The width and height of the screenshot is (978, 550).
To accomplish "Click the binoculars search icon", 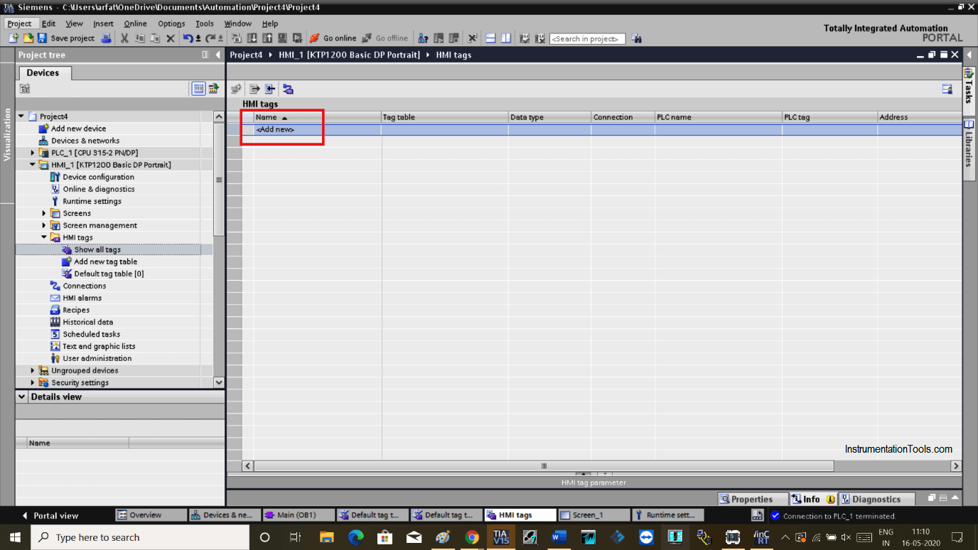I will (637, 38).
